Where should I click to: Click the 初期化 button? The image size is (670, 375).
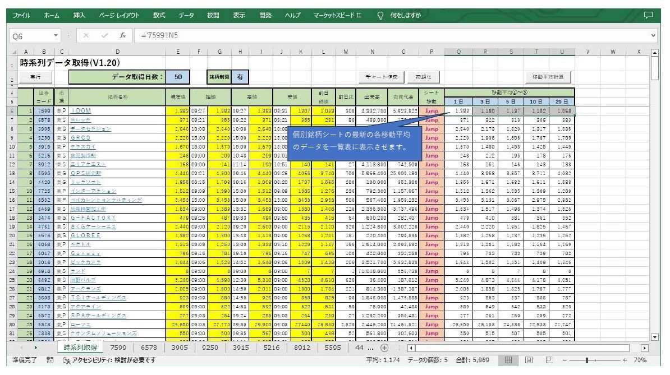pos(423,77)
